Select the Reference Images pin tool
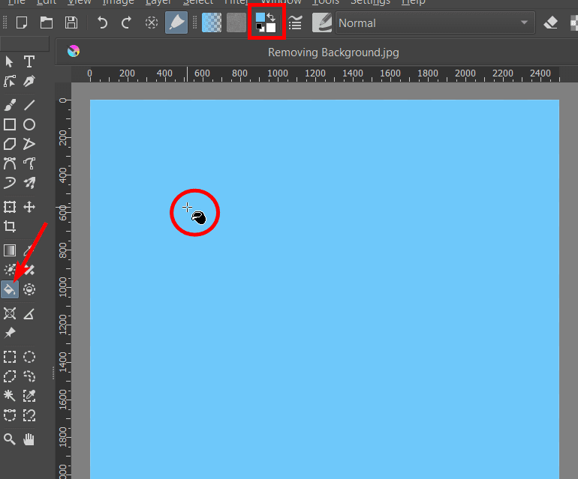This screenshot has height=479, width=578. point(10,333)
